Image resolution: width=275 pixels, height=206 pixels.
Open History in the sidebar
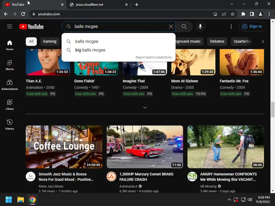(10, 124)
